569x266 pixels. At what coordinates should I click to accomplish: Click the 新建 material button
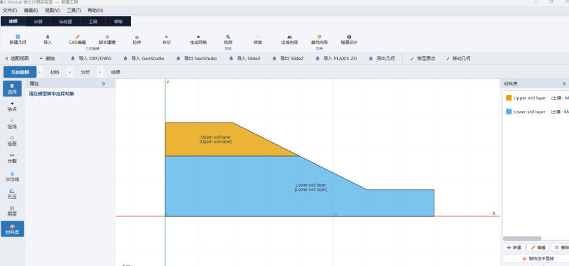[514, 248]
